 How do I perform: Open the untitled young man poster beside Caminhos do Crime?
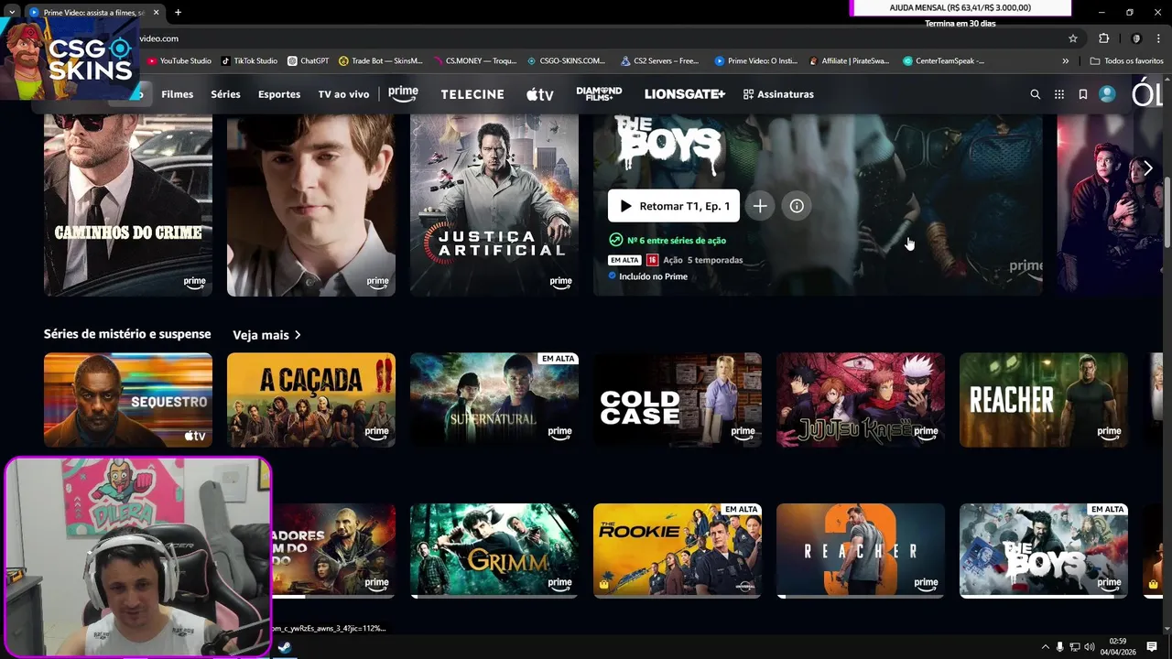tap(311, 205)
